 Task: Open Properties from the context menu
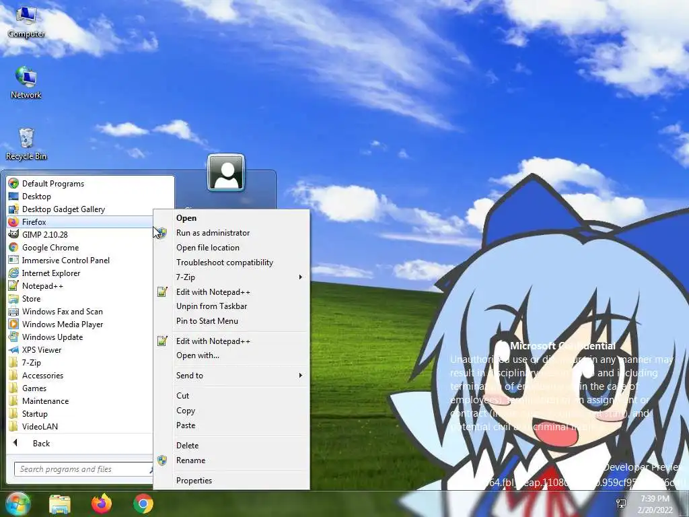pos(231,481)
